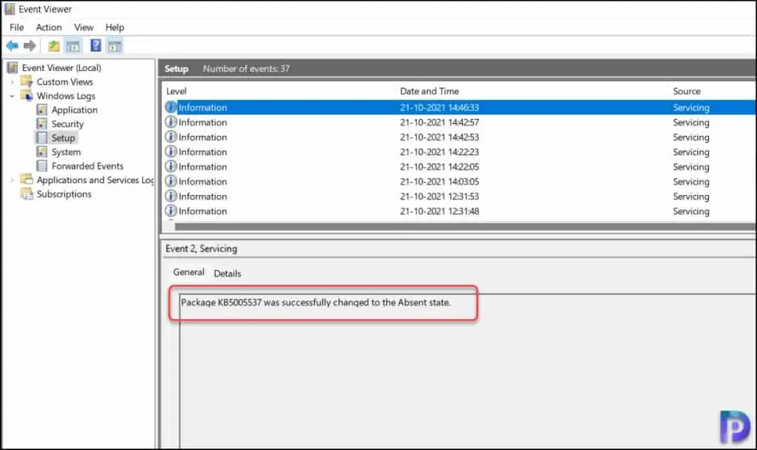Click the Applications and Services Logs folder icon
This screenshot has width=757, height=450.
pos(27,180)
